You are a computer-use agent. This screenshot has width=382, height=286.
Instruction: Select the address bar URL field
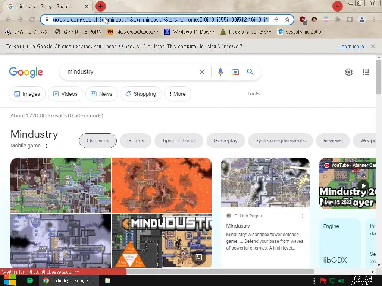click(160, 19)
